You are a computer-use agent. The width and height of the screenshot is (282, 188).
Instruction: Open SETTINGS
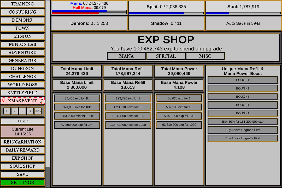(x=22, y=182)
